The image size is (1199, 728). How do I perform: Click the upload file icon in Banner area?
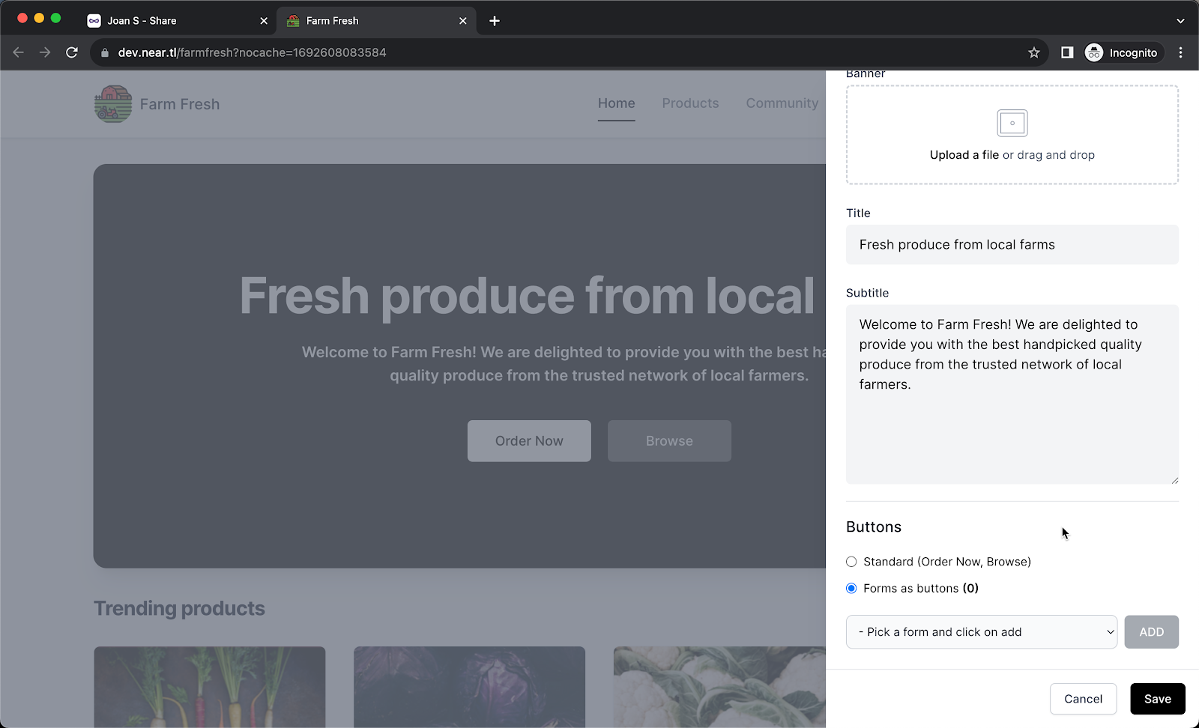tap(1012, 123)
